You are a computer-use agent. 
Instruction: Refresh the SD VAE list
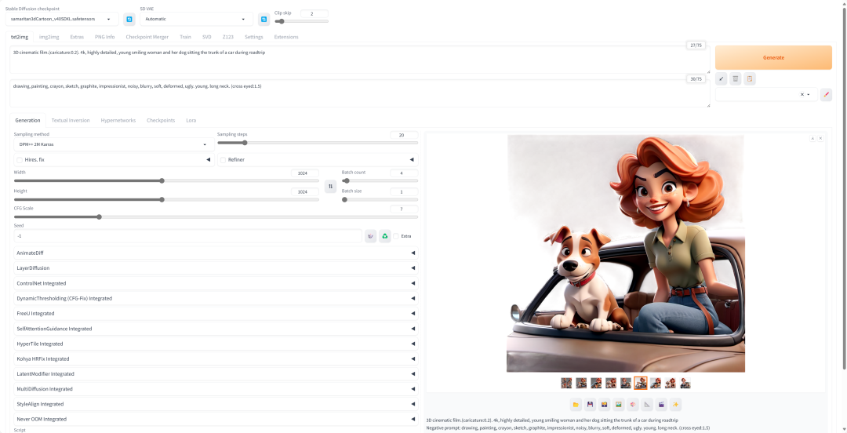click(264, 20)
